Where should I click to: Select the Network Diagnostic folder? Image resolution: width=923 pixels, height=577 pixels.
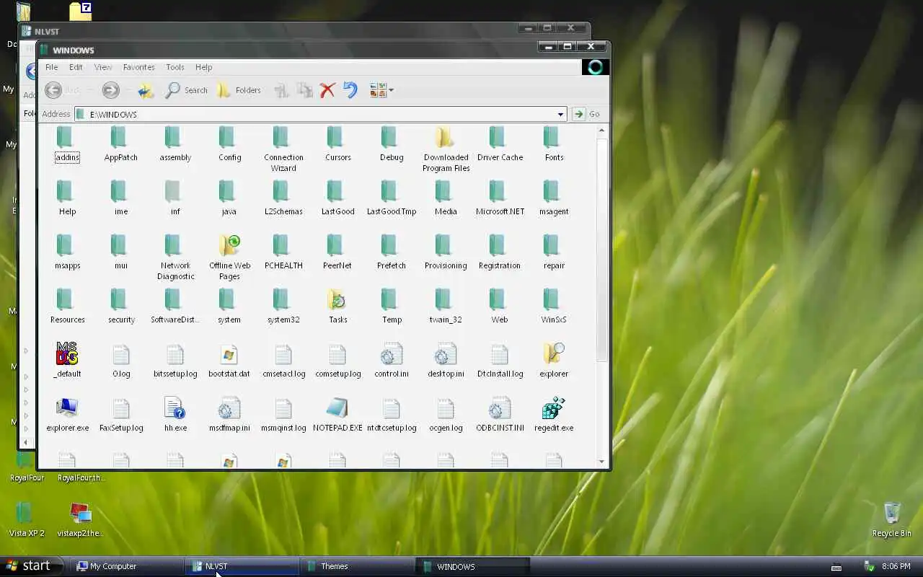coord(175,257)
